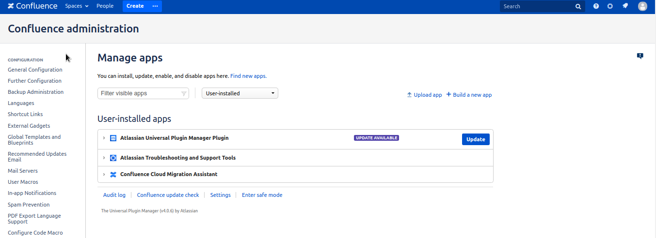Viewport: 656px width, 238px height.
Task: Open PDF Export Language Support
Action: (34, 219)
